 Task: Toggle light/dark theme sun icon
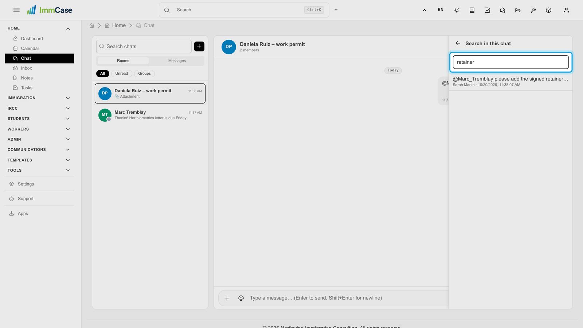pos(457,10)
